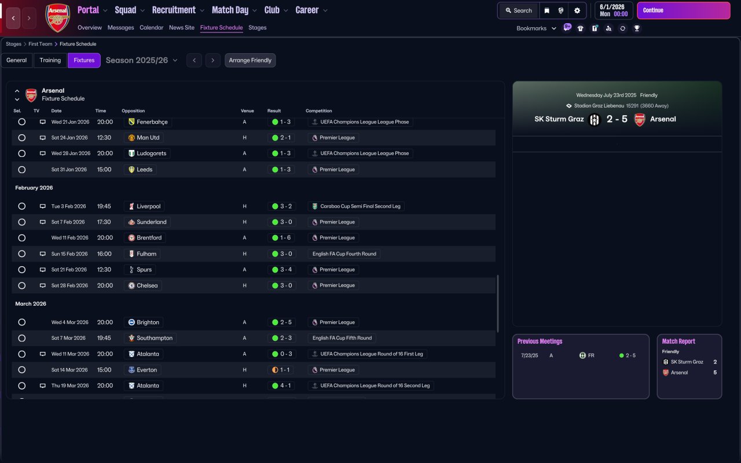Viewport: 741px width, 463px height.
Task: Select the Man Utd fixture radio button
Action: 22,138
